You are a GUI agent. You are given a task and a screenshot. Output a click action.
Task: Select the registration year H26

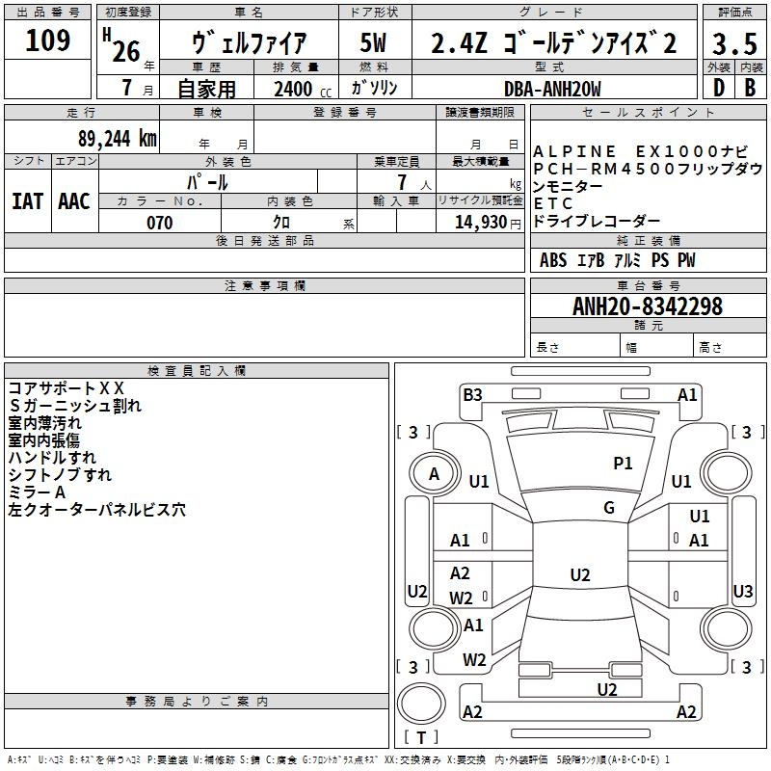click(x=122, y=46)
